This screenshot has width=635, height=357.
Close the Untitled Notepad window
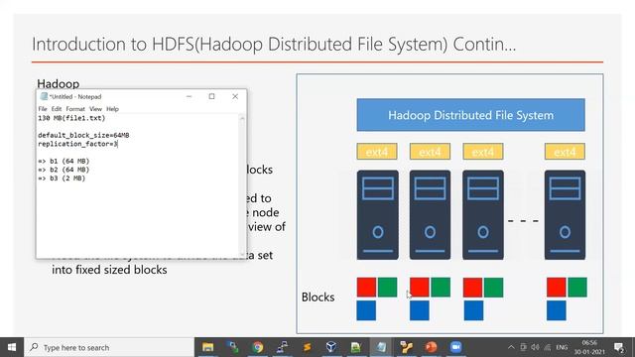(235, 96)
